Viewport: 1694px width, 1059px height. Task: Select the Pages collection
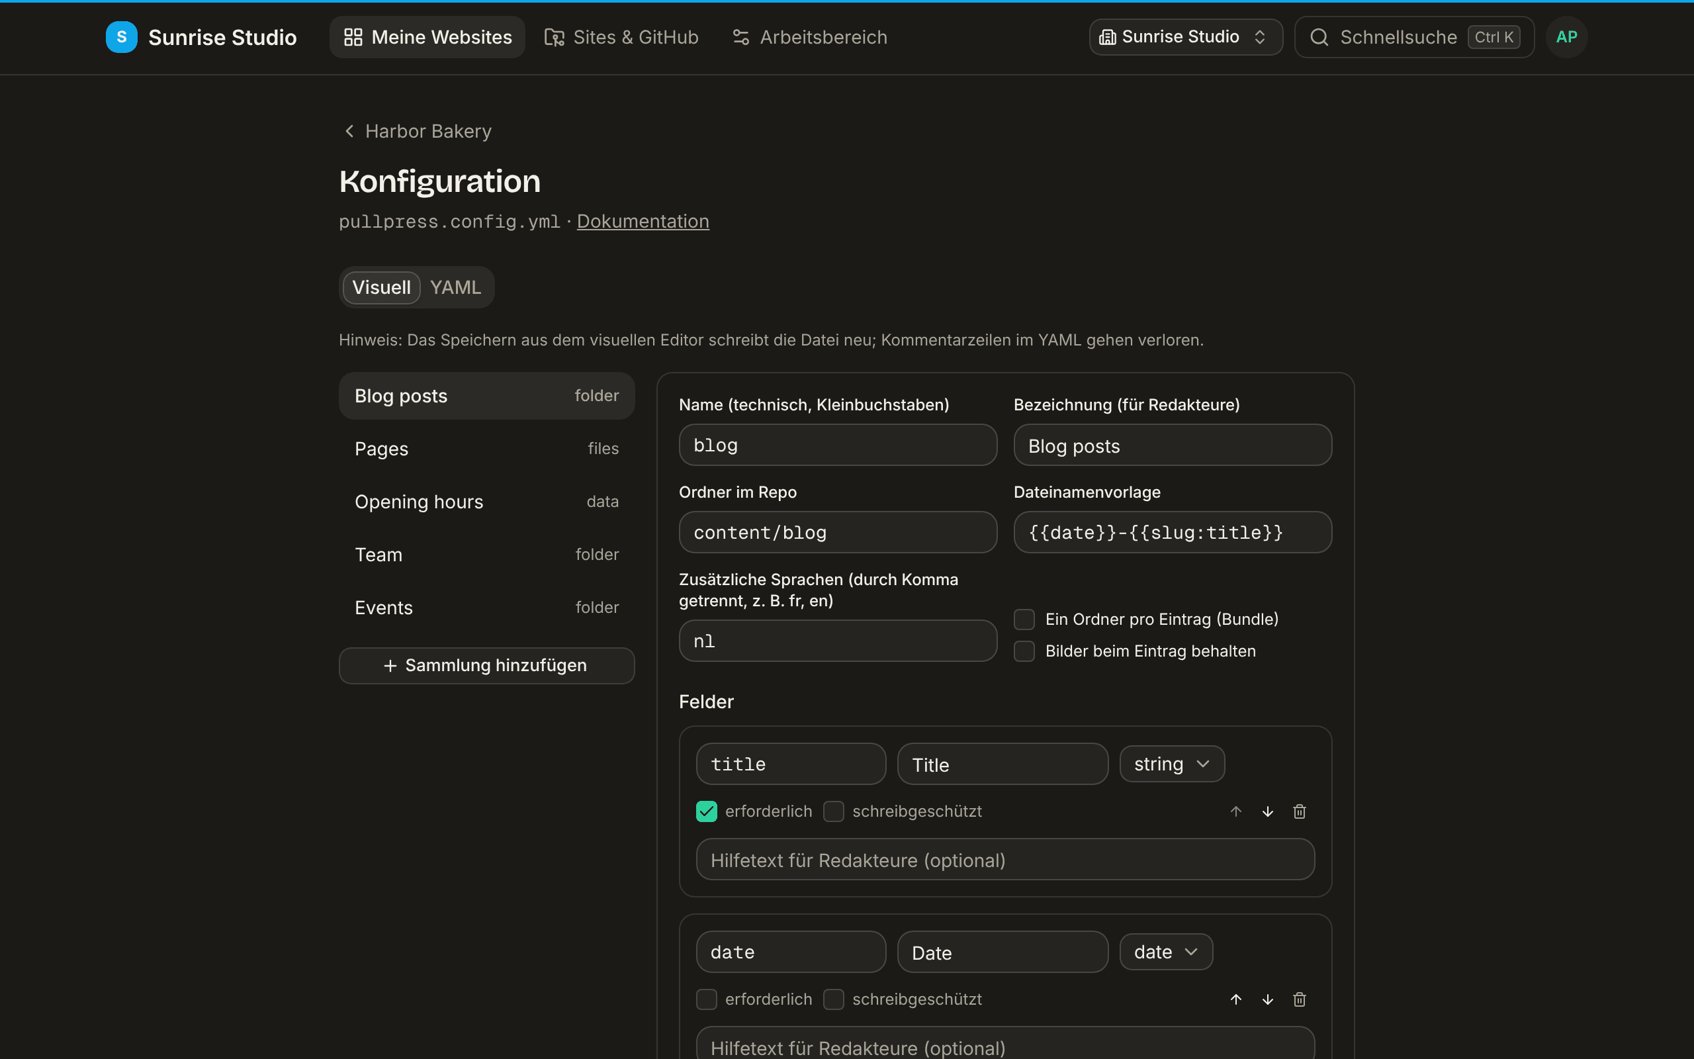coord(486,448)
